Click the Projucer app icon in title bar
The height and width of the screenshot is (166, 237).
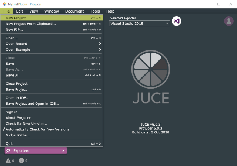click(x=4, y=4)
